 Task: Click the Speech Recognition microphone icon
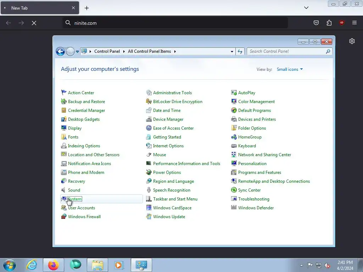149,190
